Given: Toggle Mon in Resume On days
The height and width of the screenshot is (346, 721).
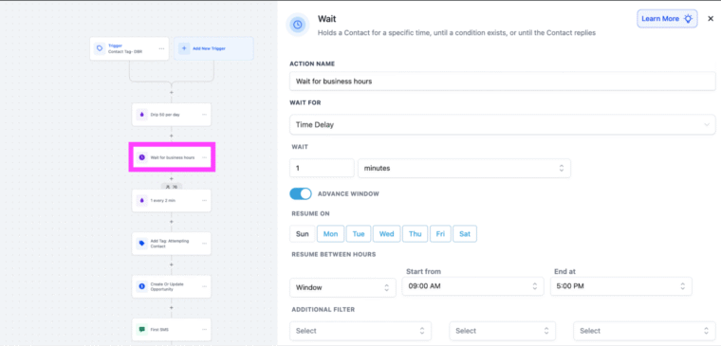Looking at the screenshot, I should [330, 234].
